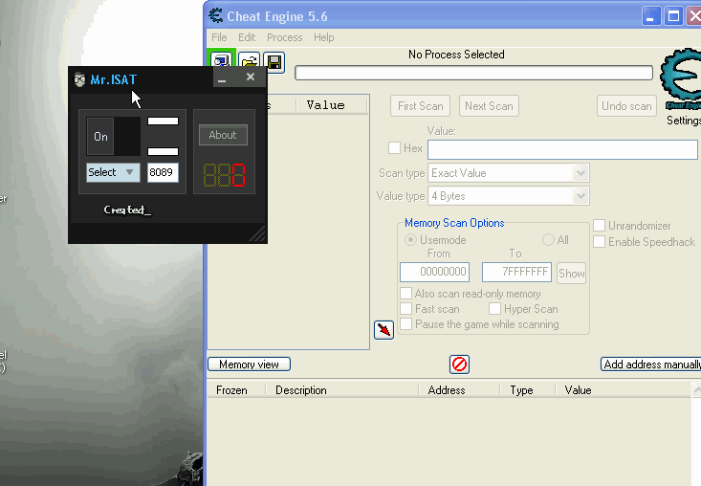Click First Scan button
701x486 pixels.
[420, 106]
